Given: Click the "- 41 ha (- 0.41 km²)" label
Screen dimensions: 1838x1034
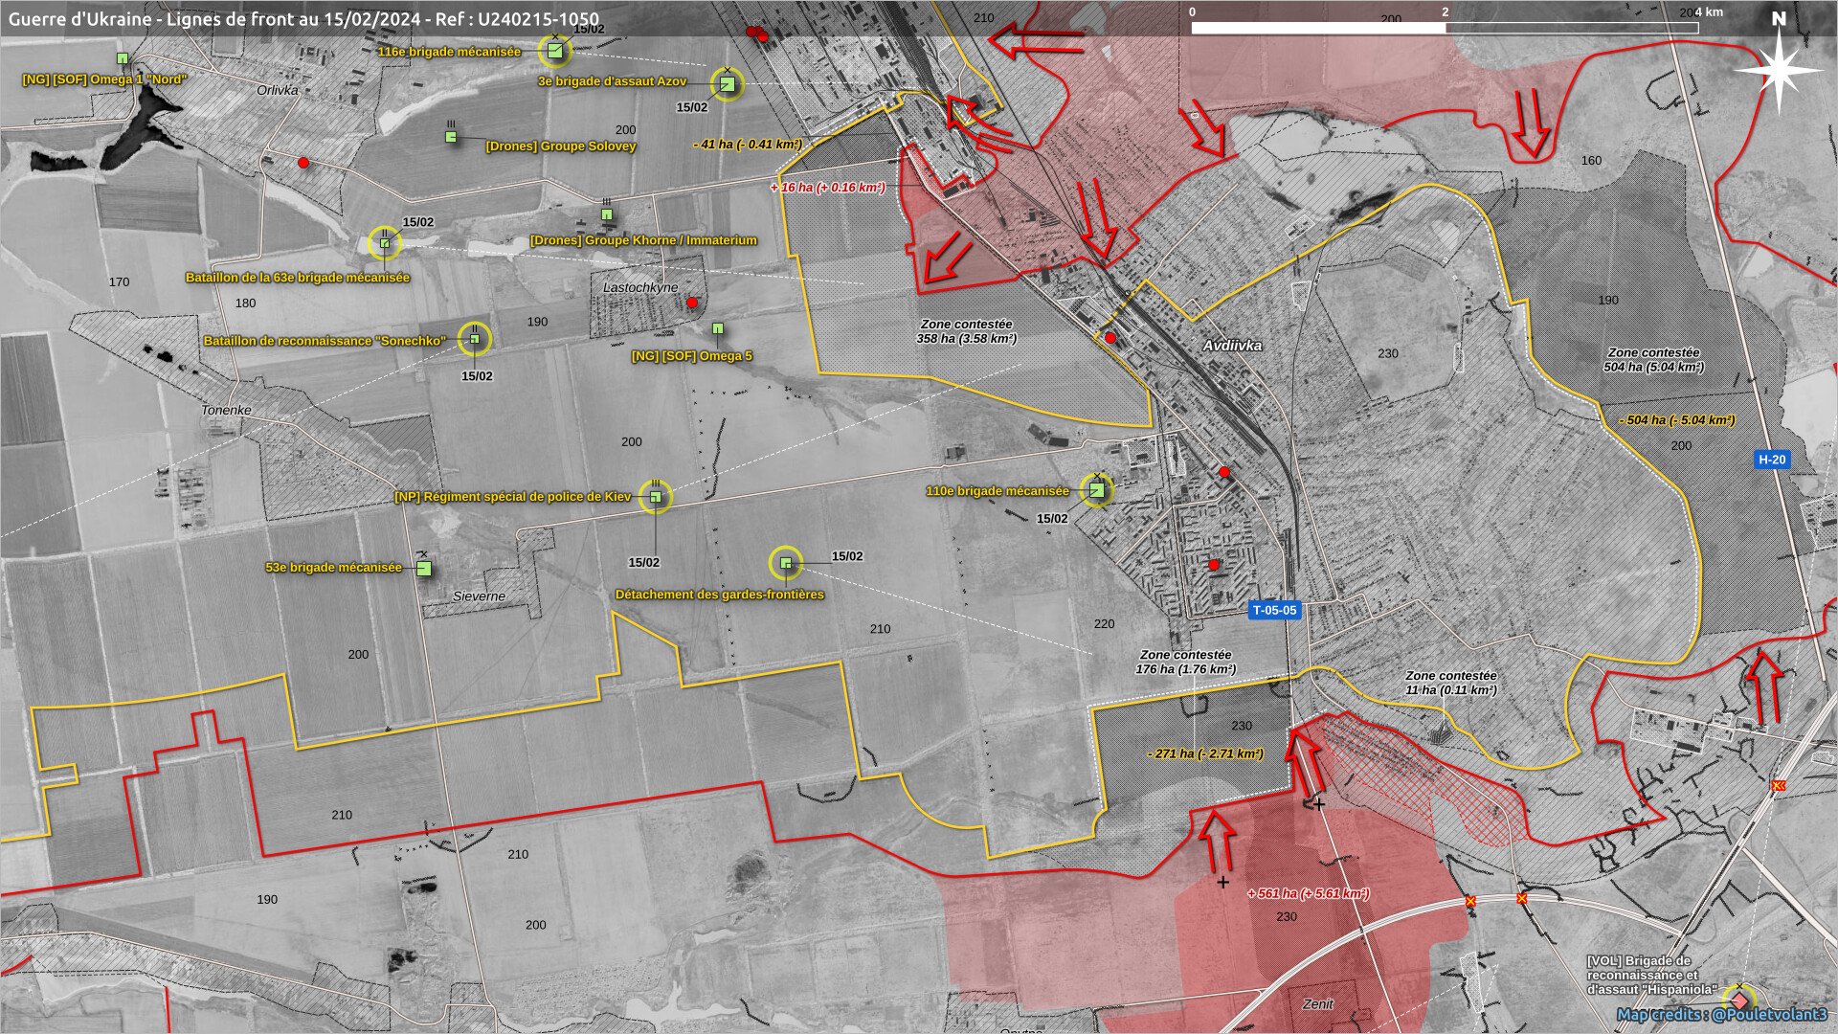Looking at the screenshot, I should click(747, 145).
